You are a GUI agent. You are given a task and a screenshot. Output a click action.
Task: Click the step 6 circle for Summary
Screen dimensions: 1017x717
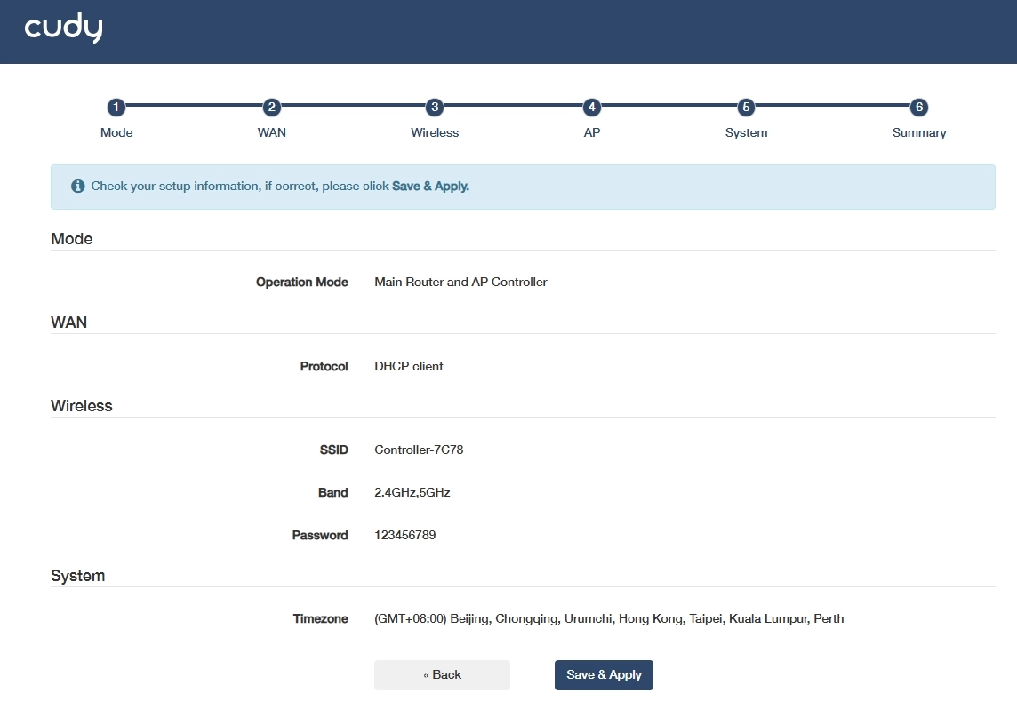[919, 107]
